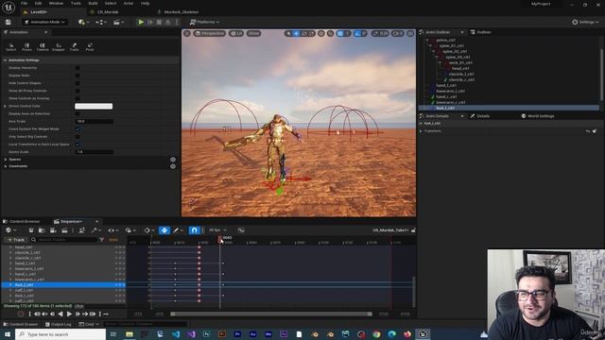Click the Windows search box on taskbar

[x=60, y=334]
